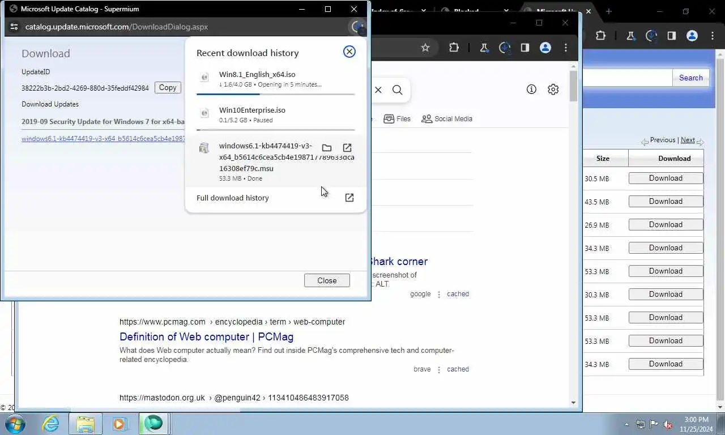
Task: Go to Previous results page
Action: pyautogui.click(x=663, y=140)
